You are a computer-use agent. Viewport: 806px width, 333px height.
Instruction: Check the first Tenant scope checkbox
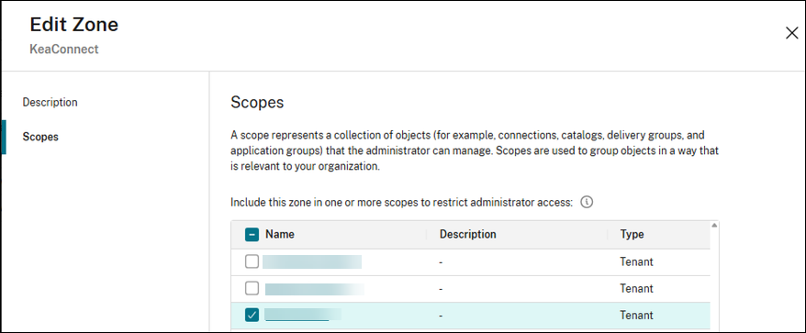click(x=252, y=261)
